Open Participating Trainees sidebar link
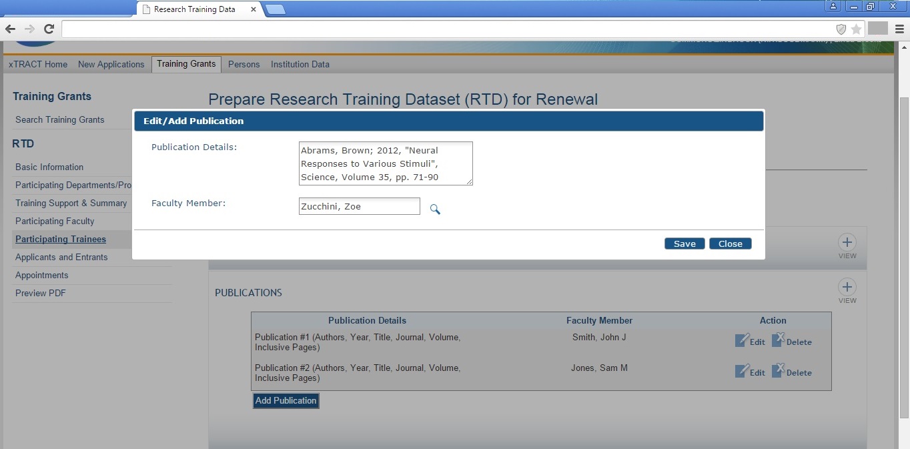The image size is (910, 449). pyautogui.click(x=61, y=239)
